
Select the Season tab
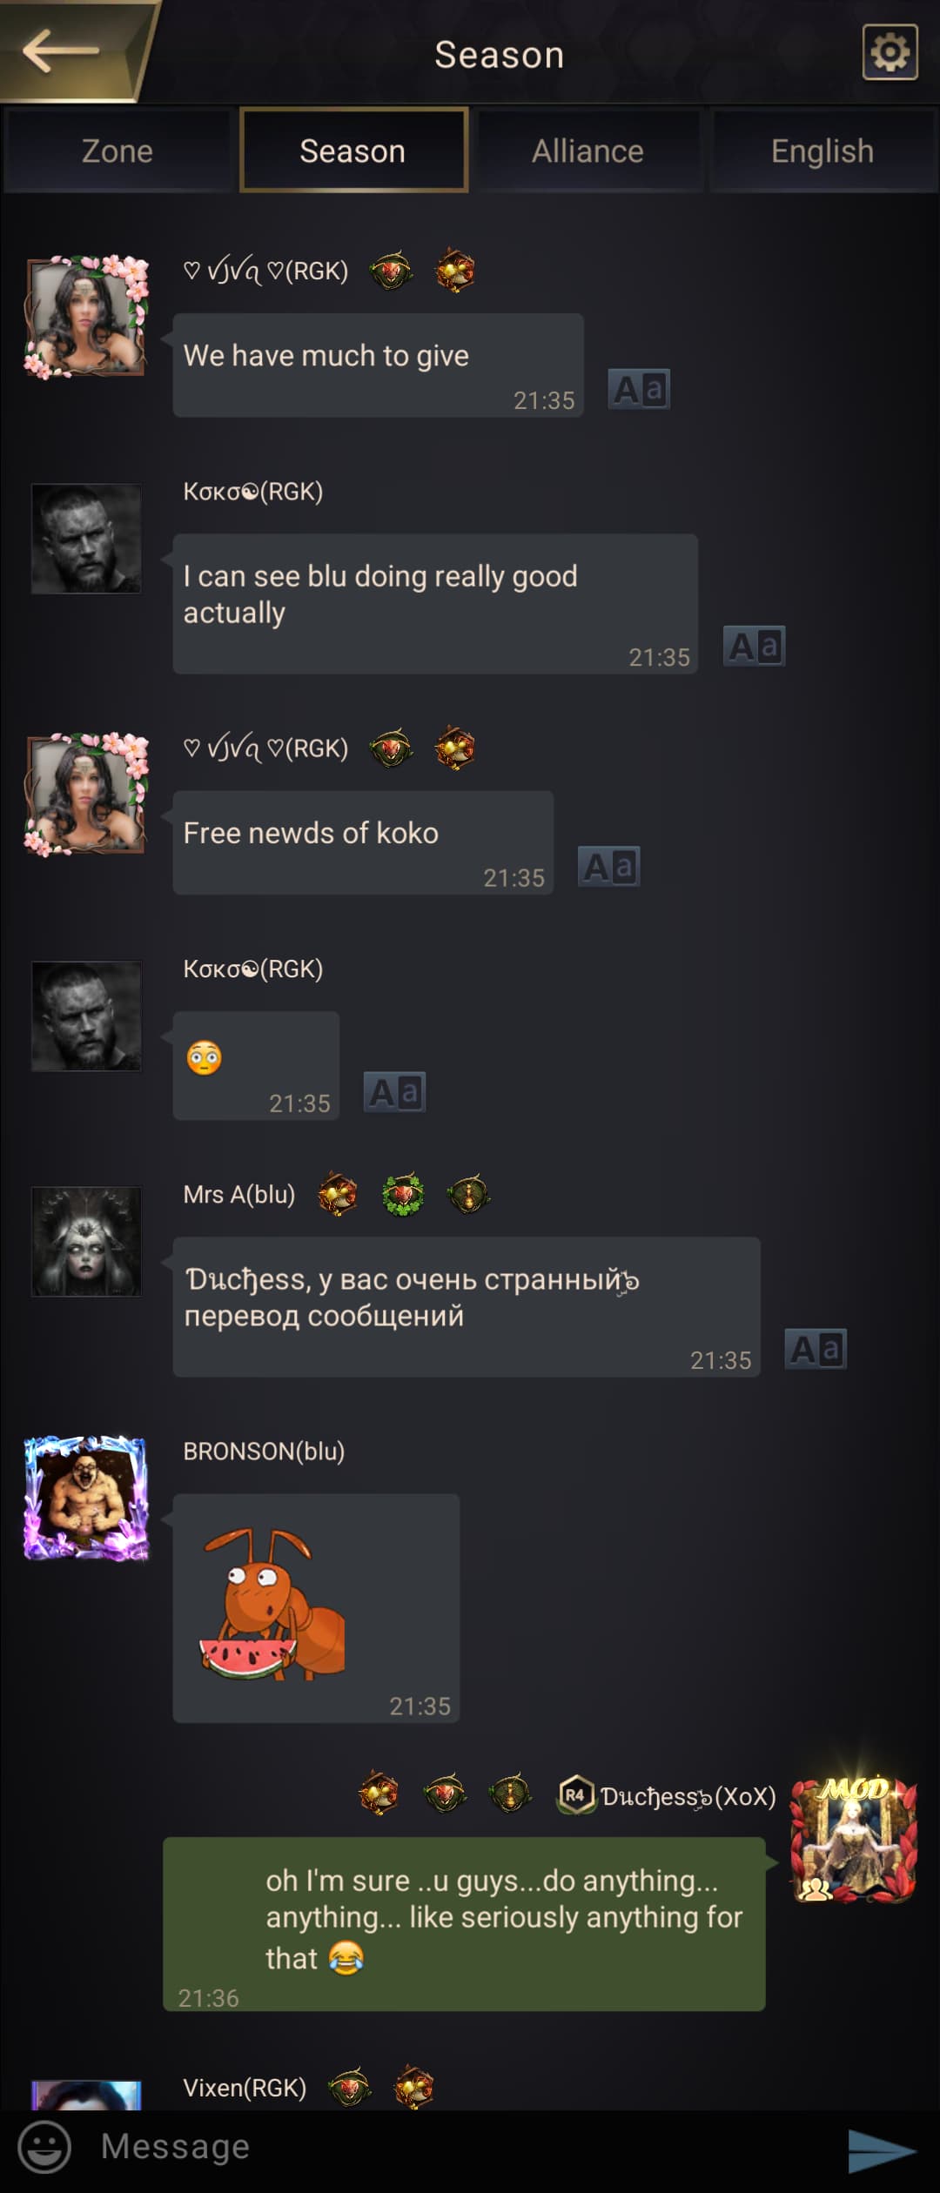[352, 151]
